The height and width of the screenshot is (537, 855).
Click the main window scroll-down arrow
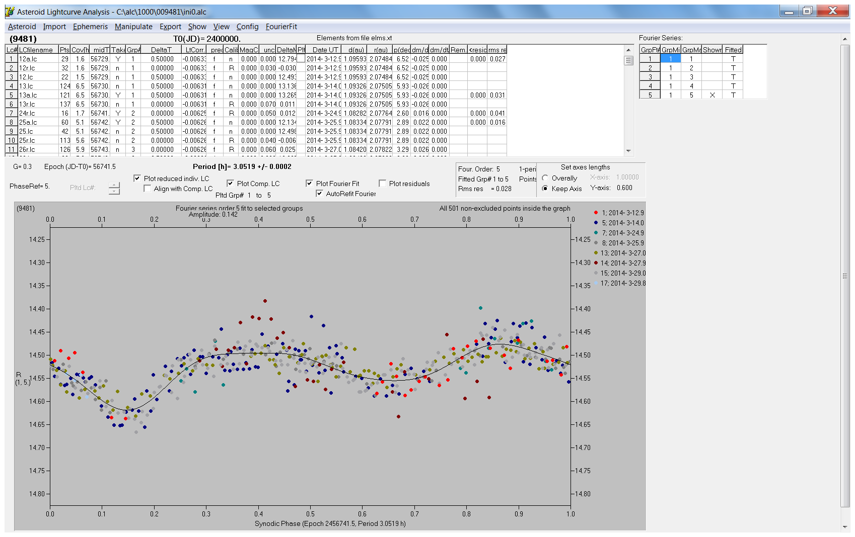click(x=845, y=527)
